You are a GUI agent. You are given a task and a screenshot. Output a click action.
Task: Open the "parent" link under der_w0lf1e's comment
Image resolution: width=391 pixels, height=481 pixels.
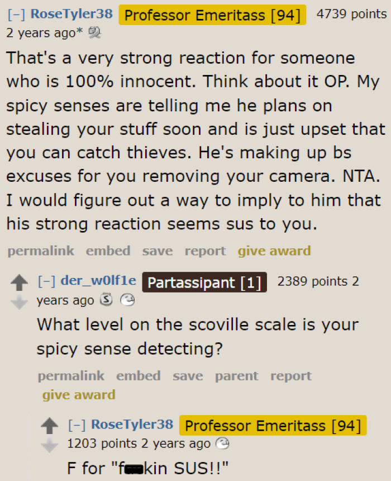tap(236, 376)
